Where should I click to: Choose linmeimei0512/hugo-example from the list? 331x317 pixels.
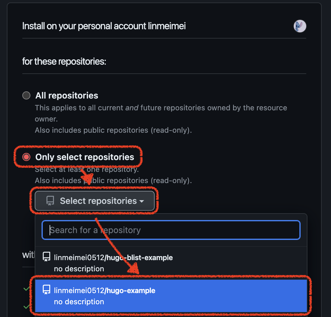(171, 296)
